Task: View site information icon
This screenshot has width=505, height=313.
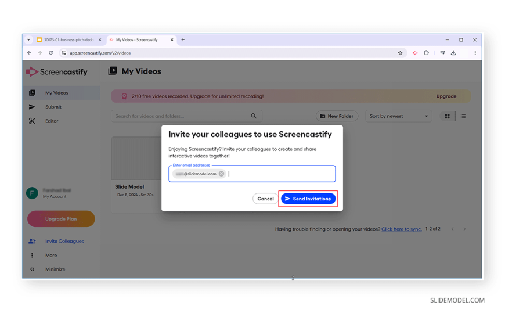Action: click(64, 53)
